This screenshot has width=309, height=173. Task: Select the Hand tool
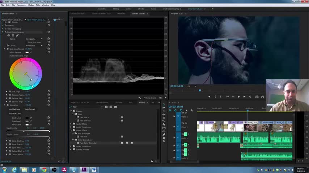tap(164, 138)
